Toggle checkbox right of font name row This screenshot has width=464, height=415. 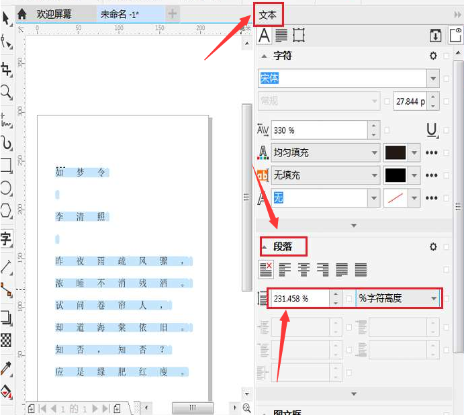click(x=447, y=79)
